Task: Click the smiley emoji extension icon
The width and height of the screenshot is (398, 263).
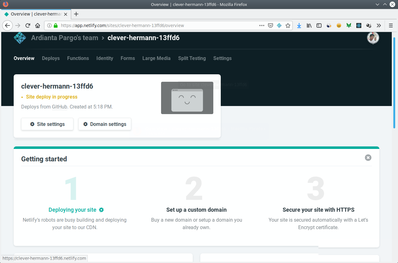Action: [339, 25]
